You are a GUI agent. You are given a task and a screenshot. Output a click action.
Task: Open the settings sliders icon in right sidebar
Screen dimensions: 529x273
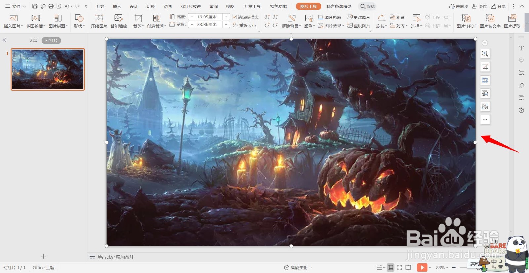pyautogui.click(x=521, y=73)
